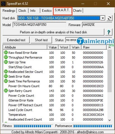Click raw value 002C000C0024
115x134 pixels.
(x=93, y=115)
